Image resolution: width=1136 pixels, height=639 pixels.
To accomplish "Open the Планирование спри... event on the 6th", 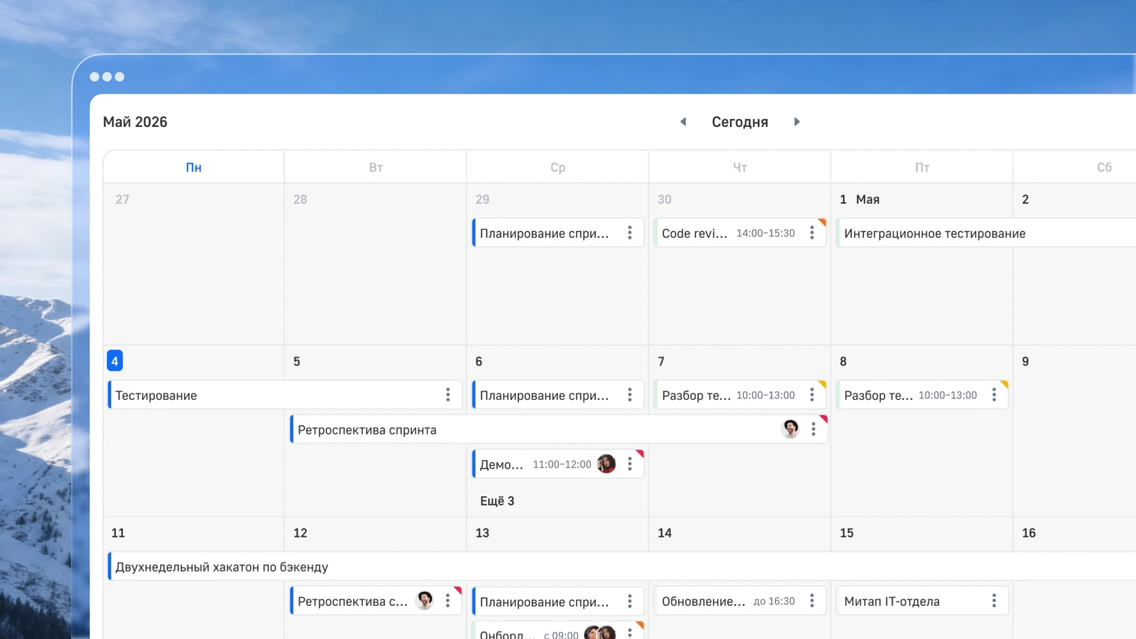I will point(558,394).
